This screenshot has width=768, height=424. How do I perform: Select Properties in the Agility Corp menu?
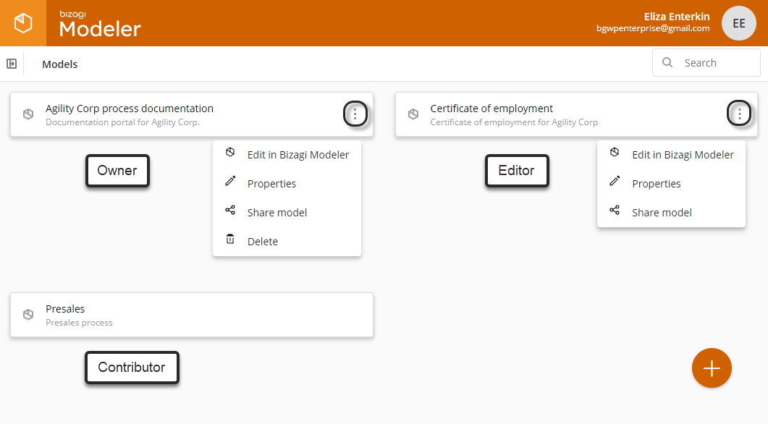[x=287, y=184]
